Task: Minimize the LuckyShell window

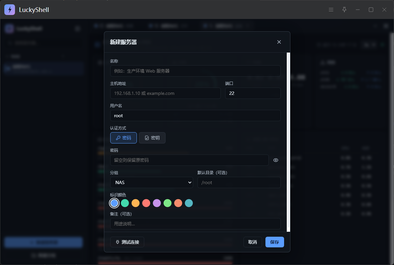Action: (x=358, y=10)
